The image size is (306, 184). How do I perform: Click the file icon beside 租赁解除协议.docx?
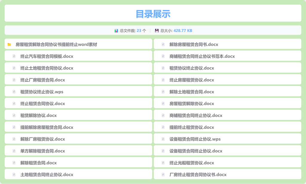(14, 116)
